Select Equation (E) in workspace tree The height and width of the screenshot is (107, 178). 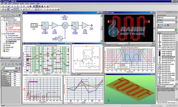(x=9, y=47)
